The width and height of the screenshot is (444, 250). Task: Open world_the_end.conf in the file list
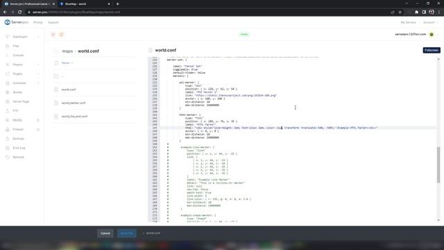(74, 116)
